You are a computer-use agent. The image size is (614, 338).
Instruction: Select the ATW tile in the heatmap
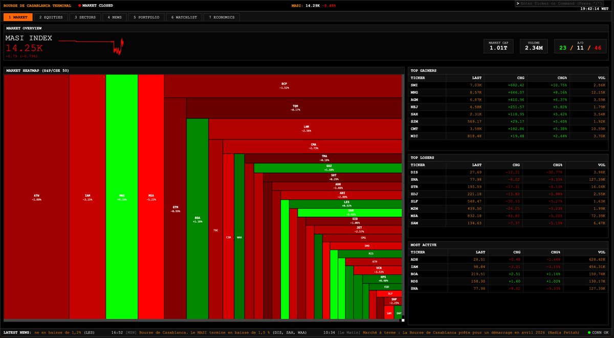tap(36, 197)
